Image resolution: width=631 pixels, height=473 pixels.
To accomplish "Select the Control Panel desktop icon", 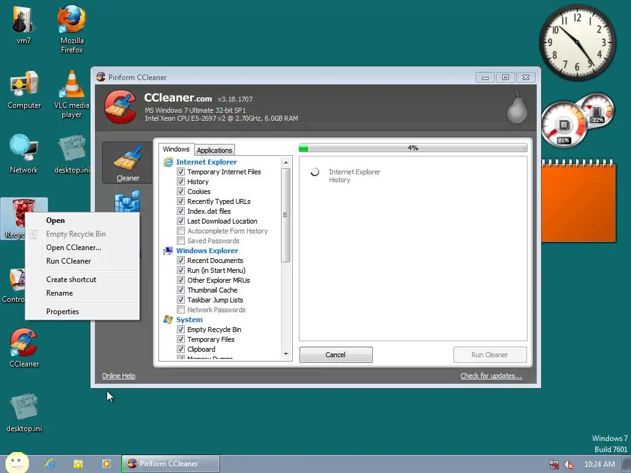I will 14,285.
